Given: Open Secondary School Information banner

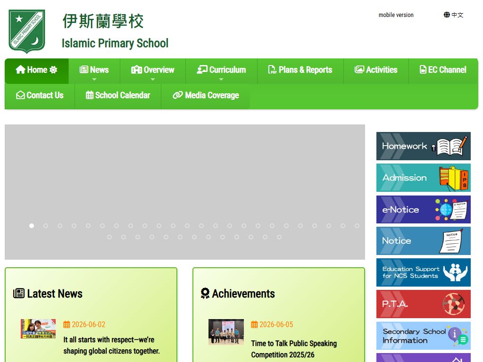Looking at the screenshot, I should pos(424,336).
